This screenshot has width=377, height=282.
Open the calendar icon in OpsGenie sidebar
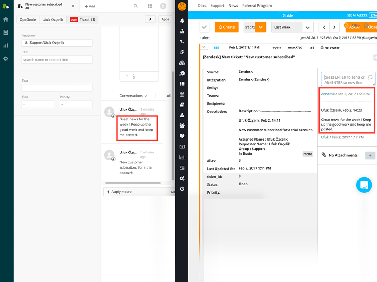182,94
